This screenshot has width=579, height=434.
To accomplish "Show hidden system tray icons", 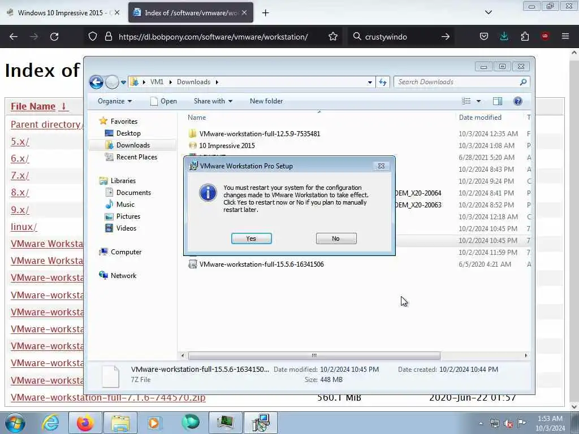I will click(x=481, y=424).
